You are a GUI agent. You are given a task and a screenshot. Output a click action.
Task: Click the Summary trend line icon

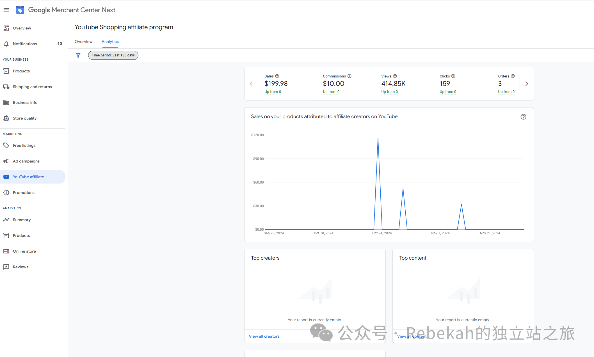(x=6, y=220)
